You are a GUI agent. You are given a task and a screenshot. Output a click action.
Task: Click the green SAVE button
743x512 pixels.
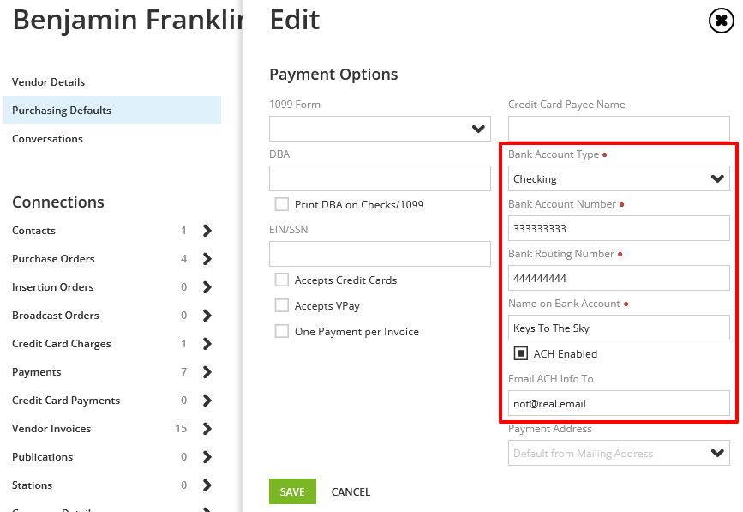point(292,491)
